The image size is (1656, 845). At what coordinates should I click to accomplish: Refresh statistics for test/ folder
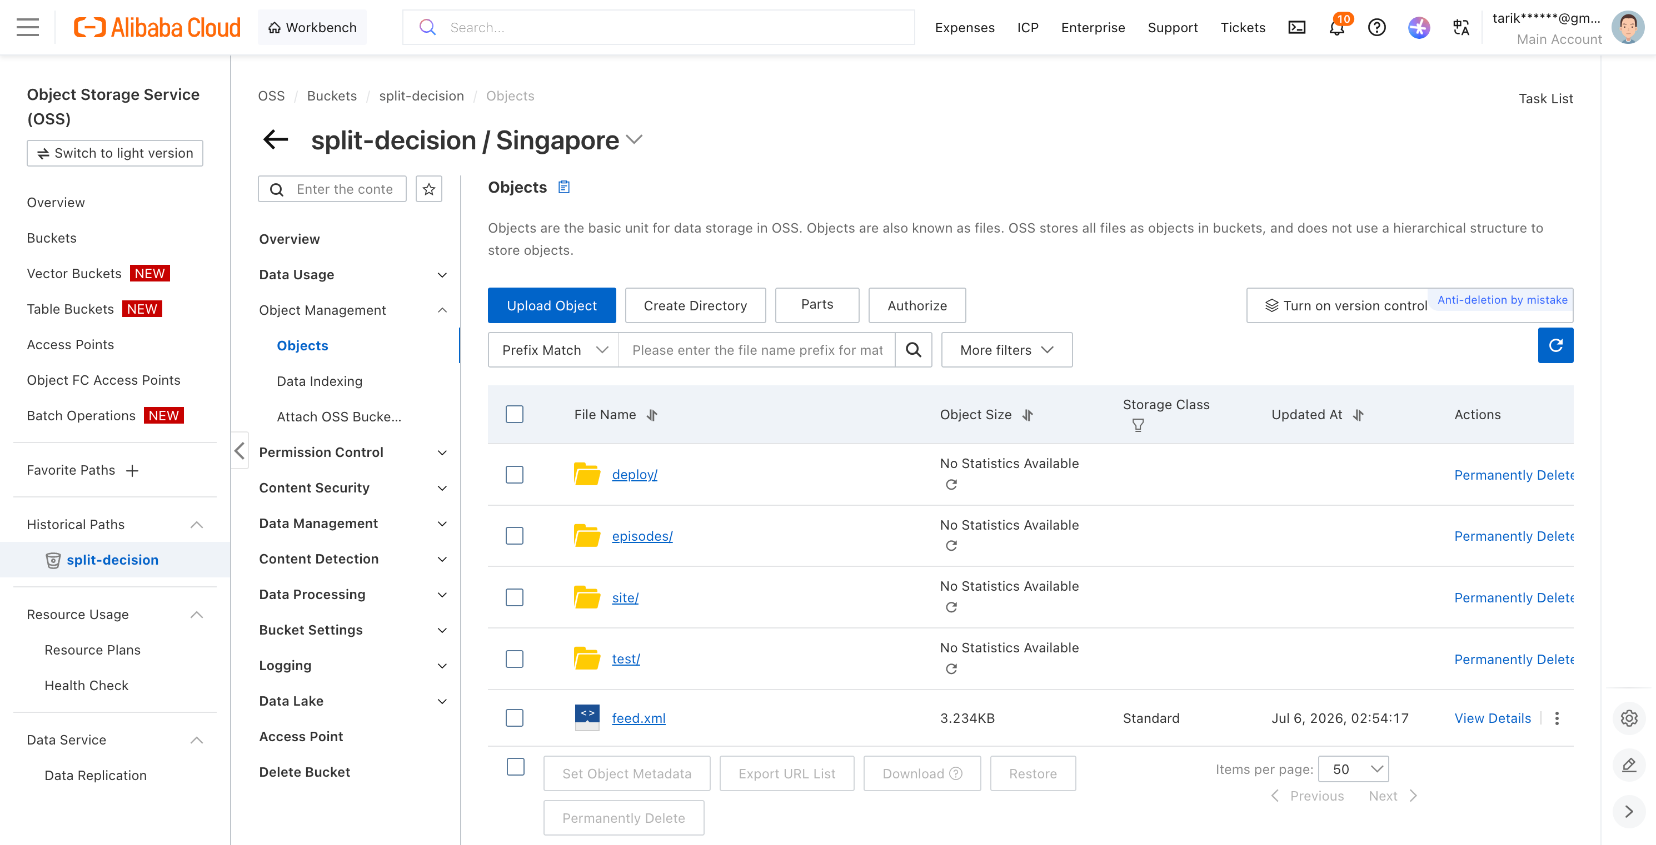[x=951, y=668]
